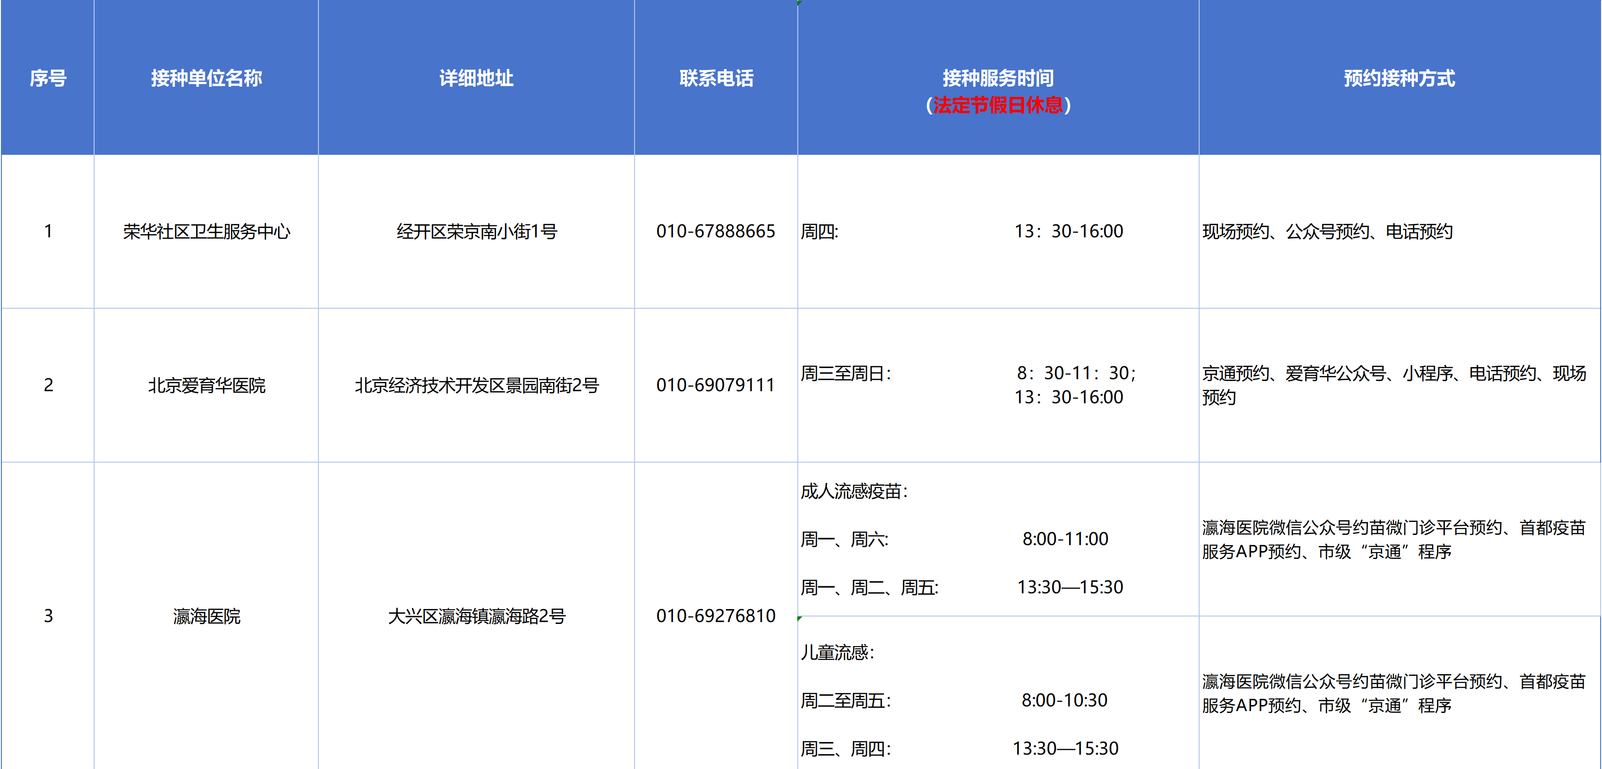Select the 周二至周五: label

(846, 700)
